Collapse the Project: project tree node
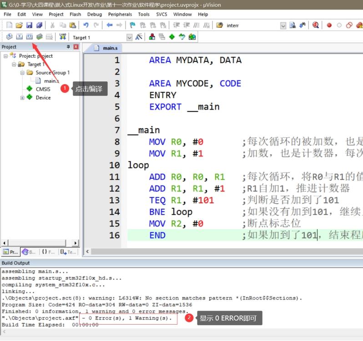 (5, 56)
